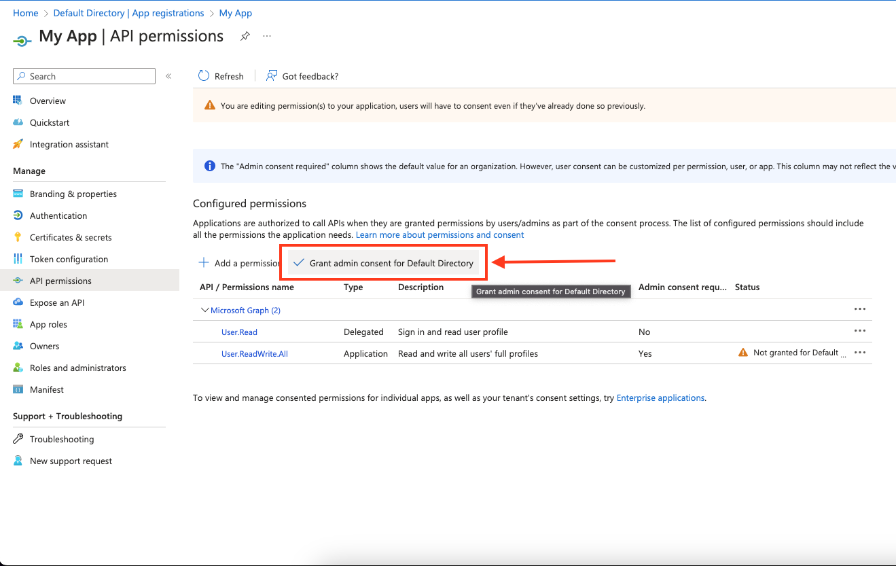Click the 'Configured permissions' heading

(249, 203)
